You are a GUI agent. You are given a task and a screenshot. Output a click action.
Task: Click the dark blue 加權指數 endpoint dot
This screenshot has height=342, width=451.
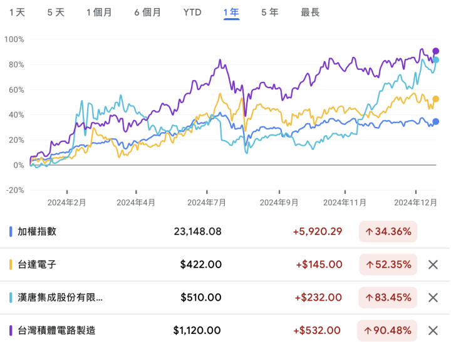click(436, 122)
